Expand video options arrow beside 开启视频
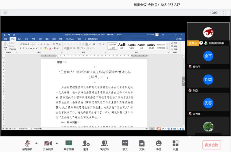231x152 pixels. pyautogui.click(x=57, y=143)
